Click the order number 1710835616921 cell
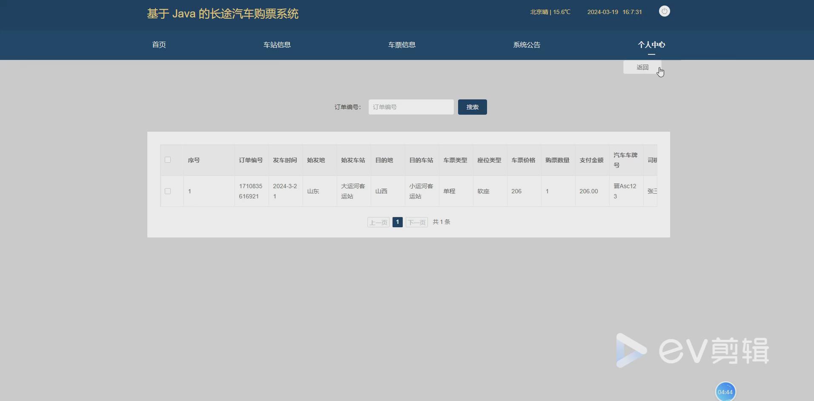Screen dimensions: 814x401 pyautogui.click(x=251, y=191)
